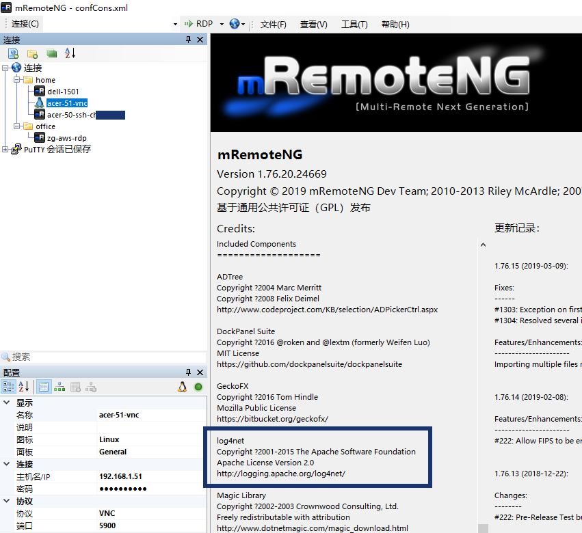The height and width of the screenshot is (533, 582).
Task: Click the globe connections icon in the toolbar
Action: [x=234, y=24]
